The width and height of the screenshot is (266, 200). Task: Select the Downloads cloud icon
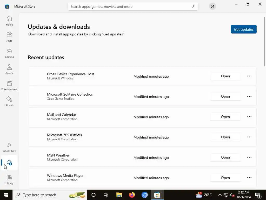click(9, 163)
